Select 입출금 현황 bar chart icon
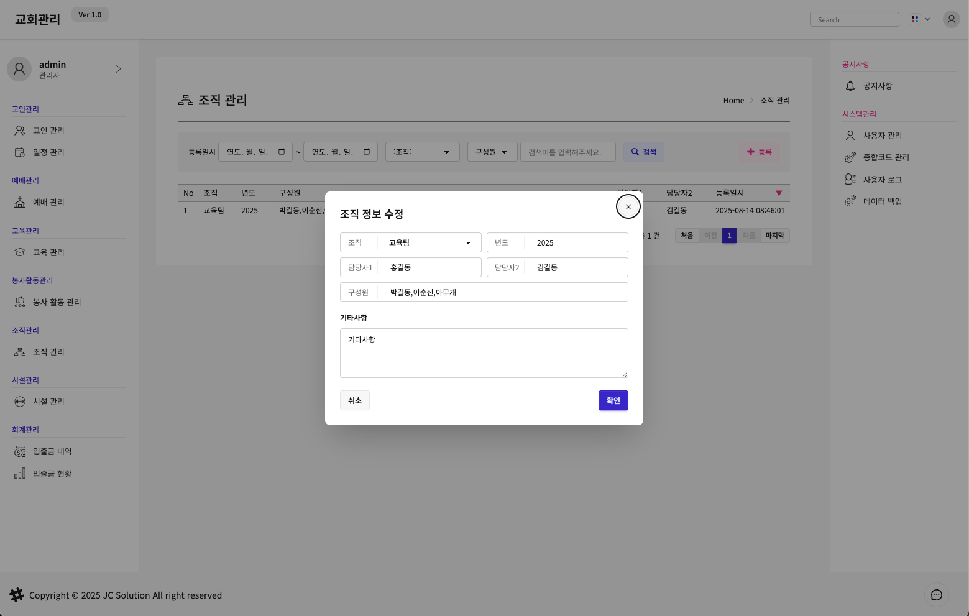This screenshot has width=969, height=616. pos(20,474)
